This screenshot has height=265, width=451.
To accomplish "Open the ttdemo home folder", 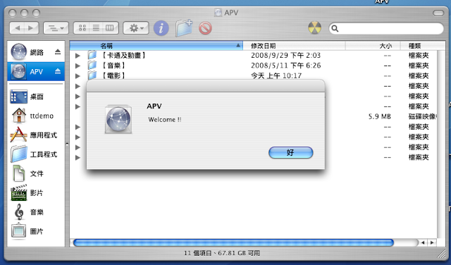I will (36, 116).
